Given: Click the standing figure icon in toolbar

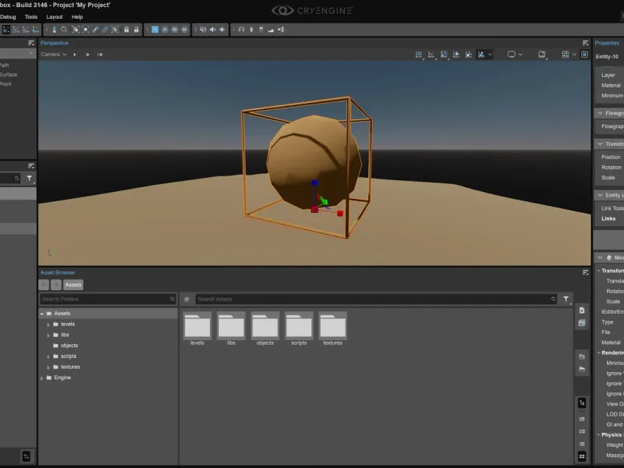Looking at the screenshot, I should point(251,30).
